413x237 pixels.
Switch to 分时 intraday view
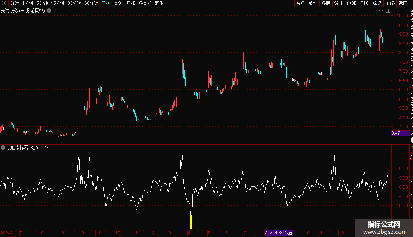point(15,3)
